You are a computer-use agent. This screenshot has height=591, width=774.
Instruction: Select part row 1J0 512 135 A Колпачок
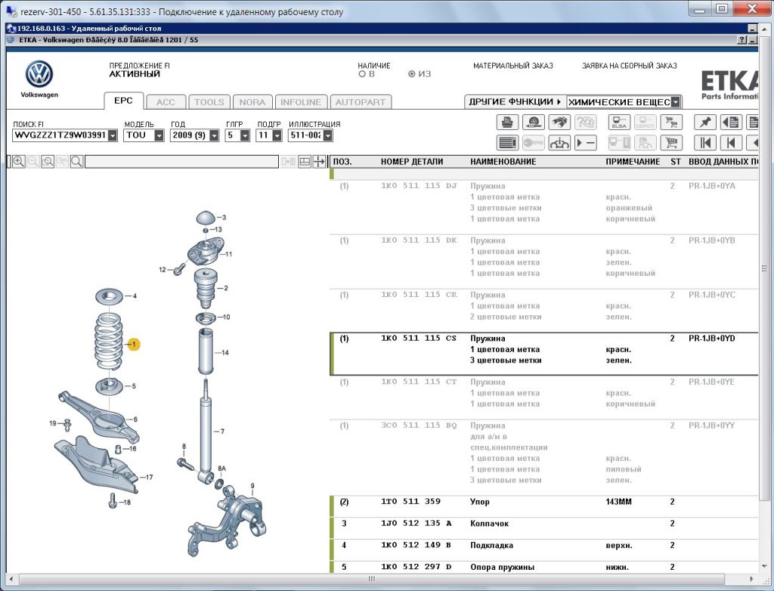click(543, 528)
